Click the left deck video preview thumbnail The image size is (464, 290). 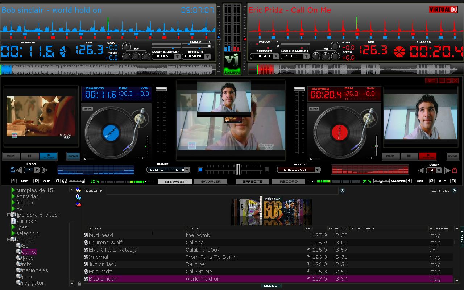click(x=41, y=117)
